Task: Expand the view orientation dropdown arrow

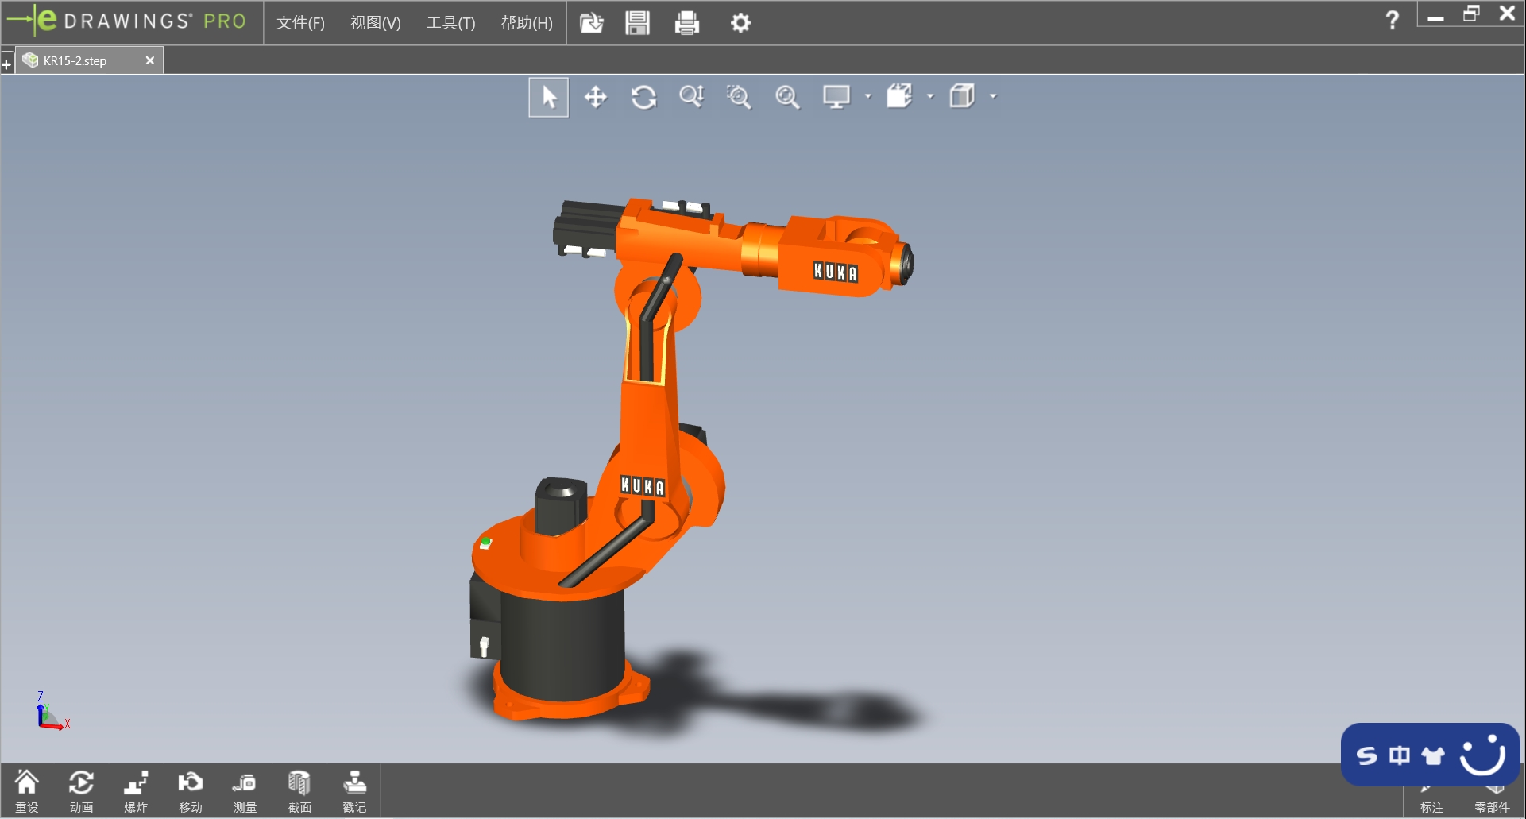Action: (930, 97)
